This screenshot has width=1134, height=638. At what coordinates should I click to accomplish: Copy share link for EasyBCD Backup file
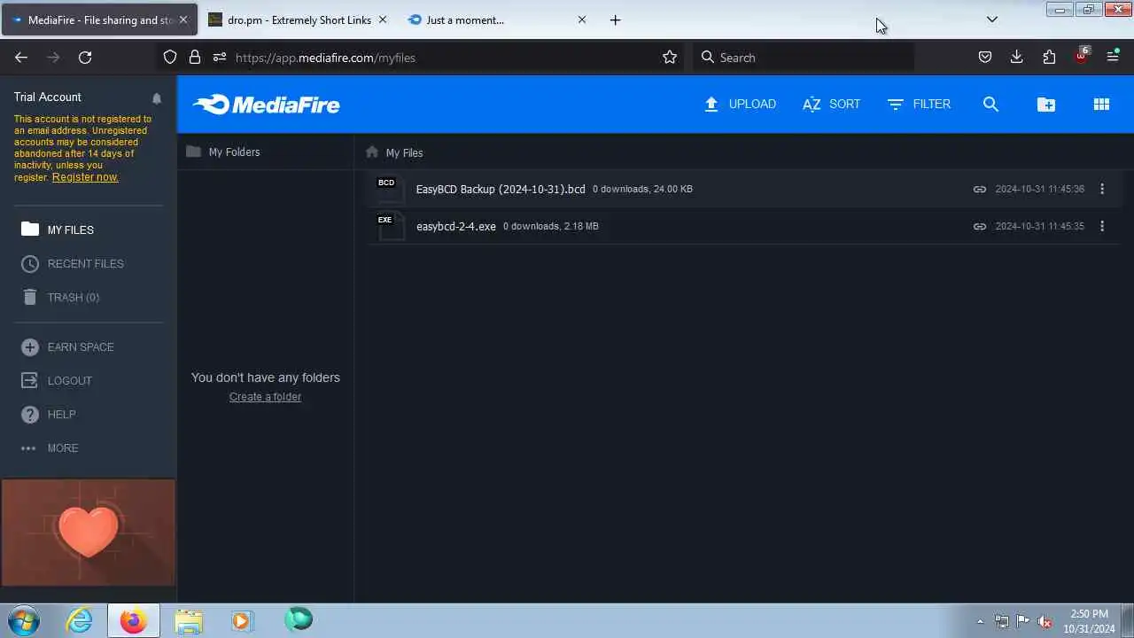(x=979, y=189)
